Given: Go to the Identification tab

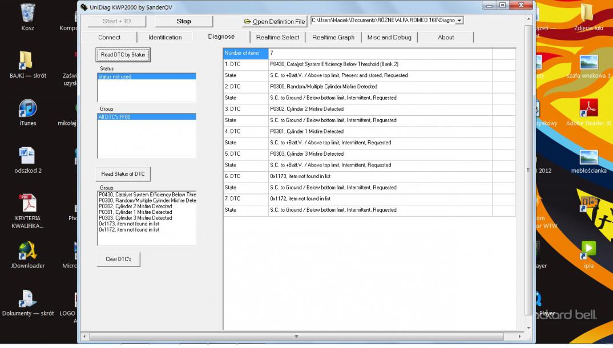Looking at the screenshot, I should coord(165,38).
